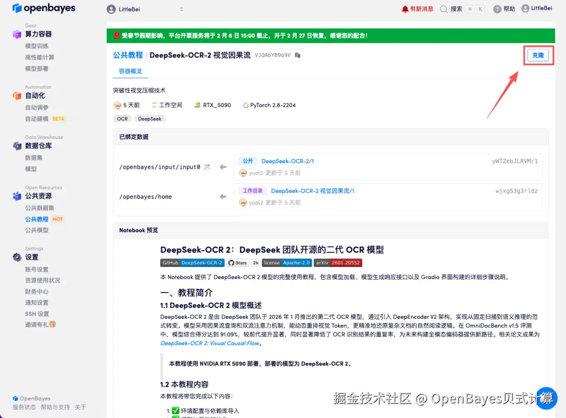Open the LittleBei account switcher dropdown
This screenshot has width=566, height=418.
coord(145,9)
